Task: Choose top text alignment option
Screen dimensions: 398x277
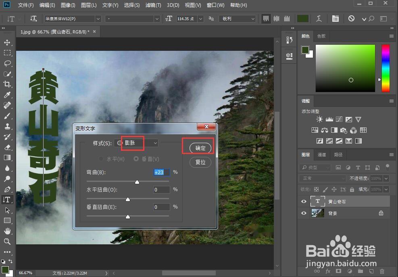Action: pos(266,19)
